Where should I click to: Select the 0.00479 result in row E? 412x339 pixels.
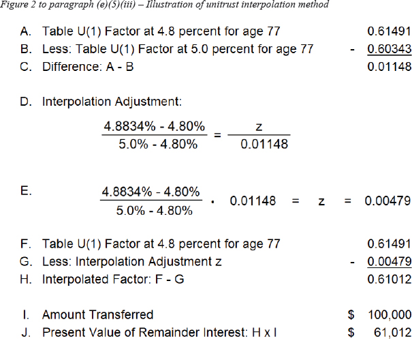click(387, 201)
